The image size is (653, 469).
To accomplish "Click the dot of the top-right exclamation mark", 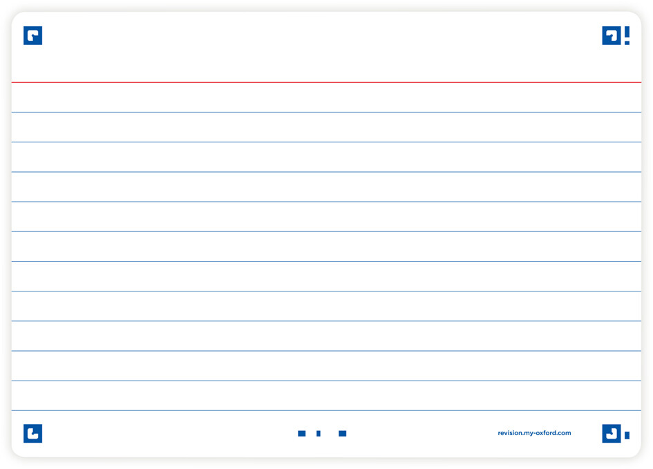I will tap(627, 43).
